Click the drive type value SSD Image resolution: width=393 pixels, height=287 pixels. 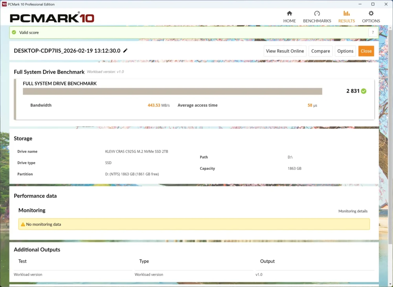(108, 163)
